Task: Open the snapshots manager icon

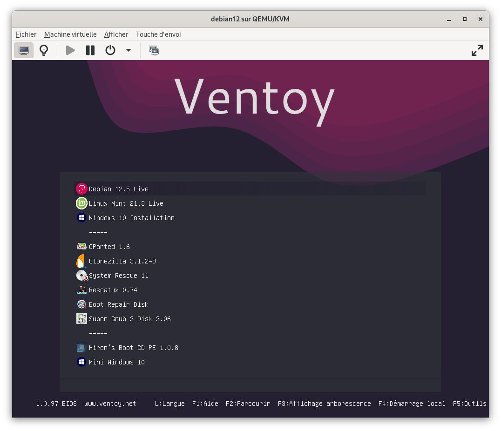Action: point(154,50)
